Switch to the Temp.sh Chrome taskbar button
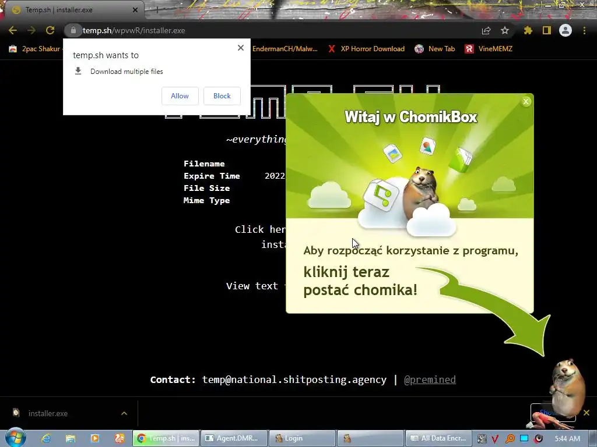 pos(166,438)
